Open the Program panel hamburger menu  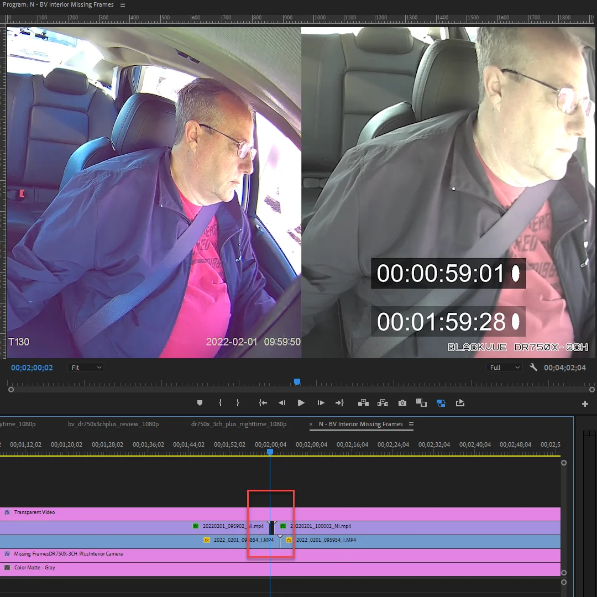(x=123, y=4)
